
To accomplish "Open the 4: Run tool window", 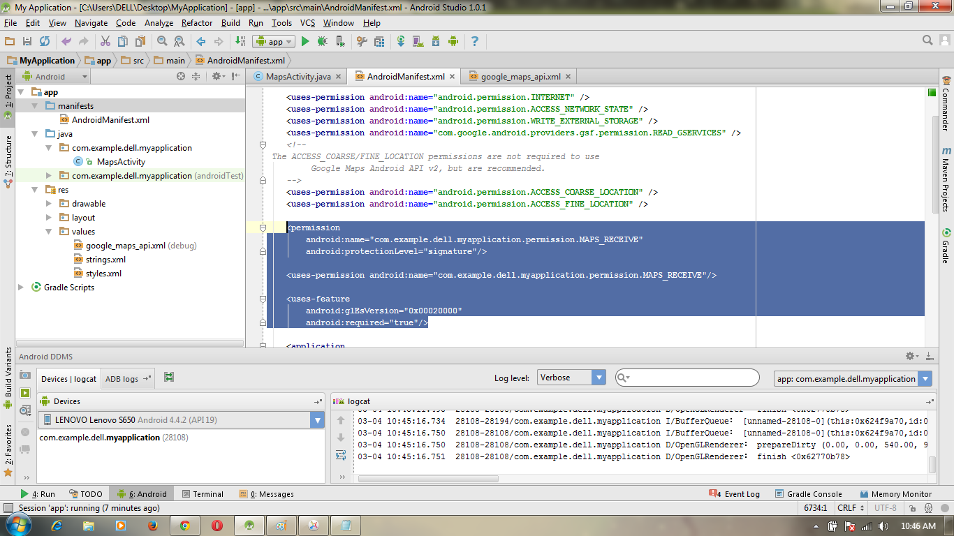I will 38,494.
